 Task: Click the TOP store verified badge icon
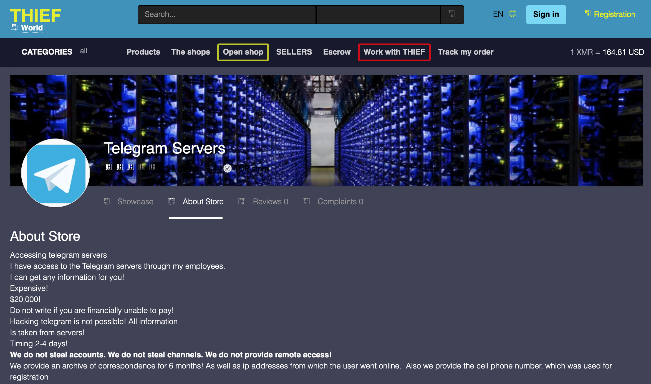point(227,168)
